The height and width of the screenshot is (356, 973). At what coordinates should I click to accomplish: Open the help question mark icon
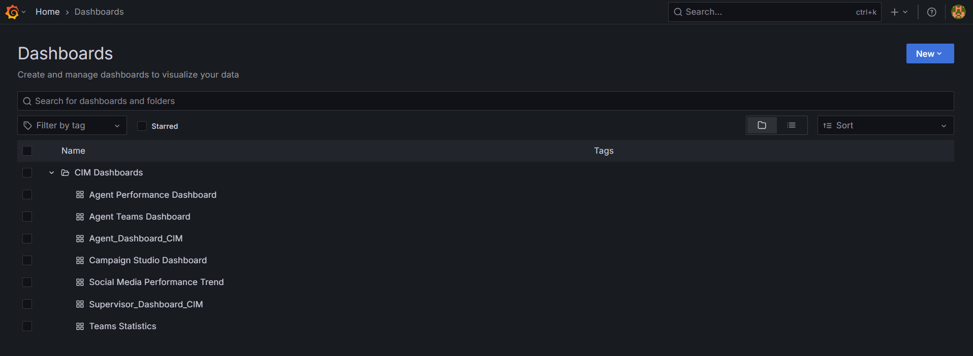click(x=931, y=12)
